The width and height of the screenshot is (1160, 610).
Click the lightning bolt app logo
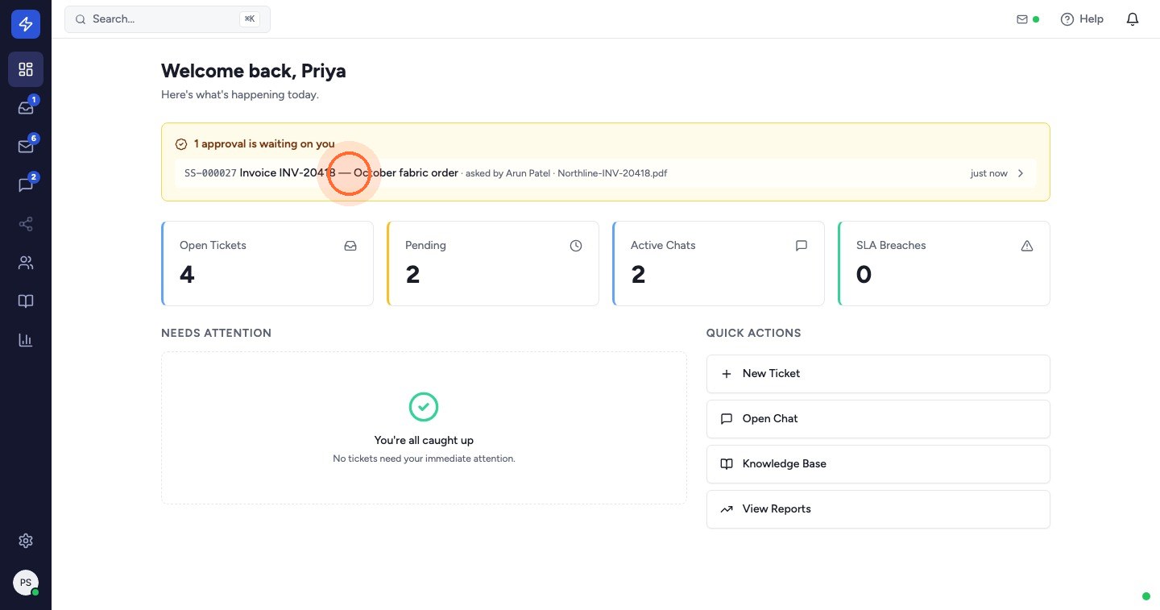(26, 25)
